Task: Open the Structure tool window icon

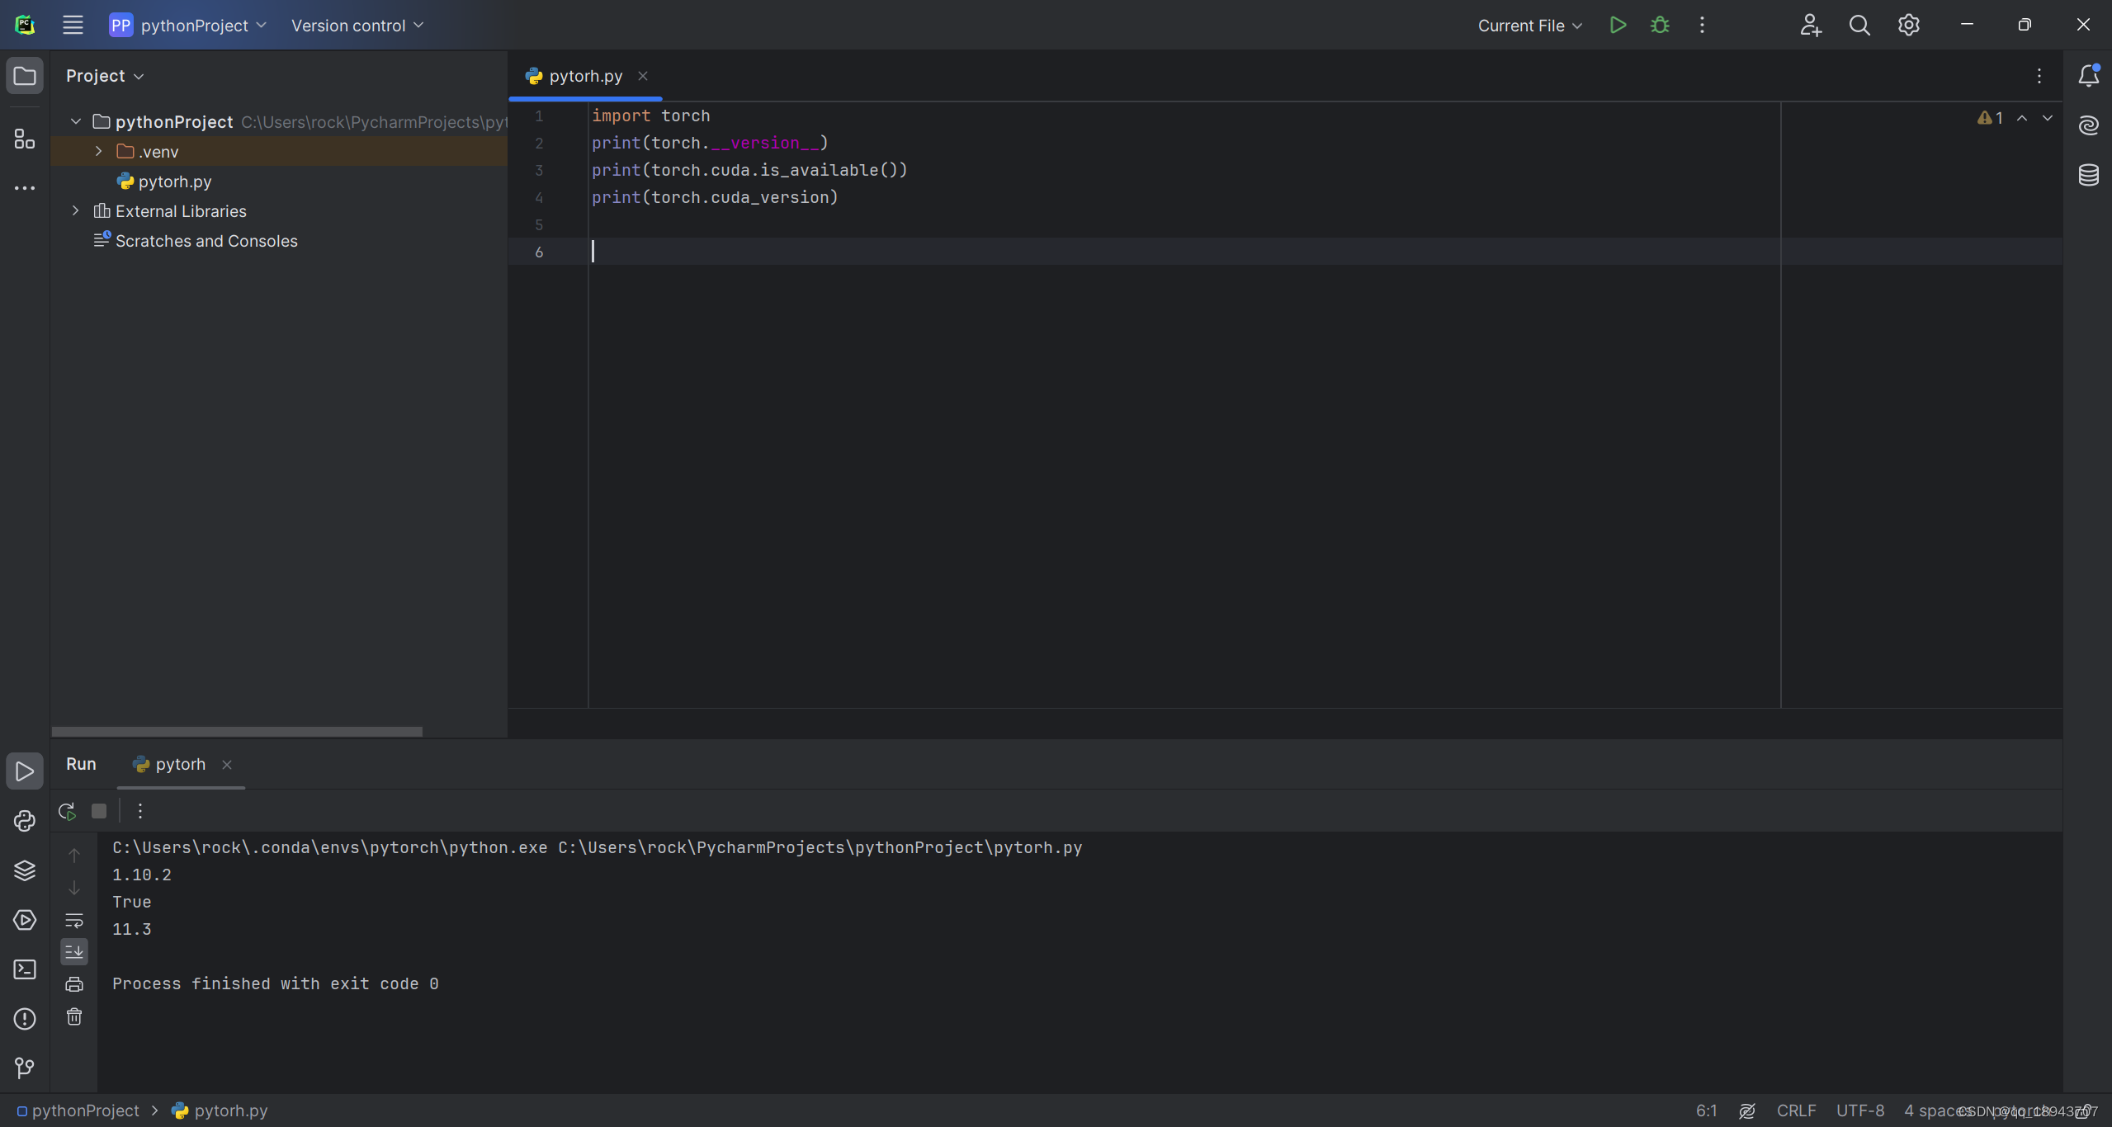Action: click(x=25, y=139)
